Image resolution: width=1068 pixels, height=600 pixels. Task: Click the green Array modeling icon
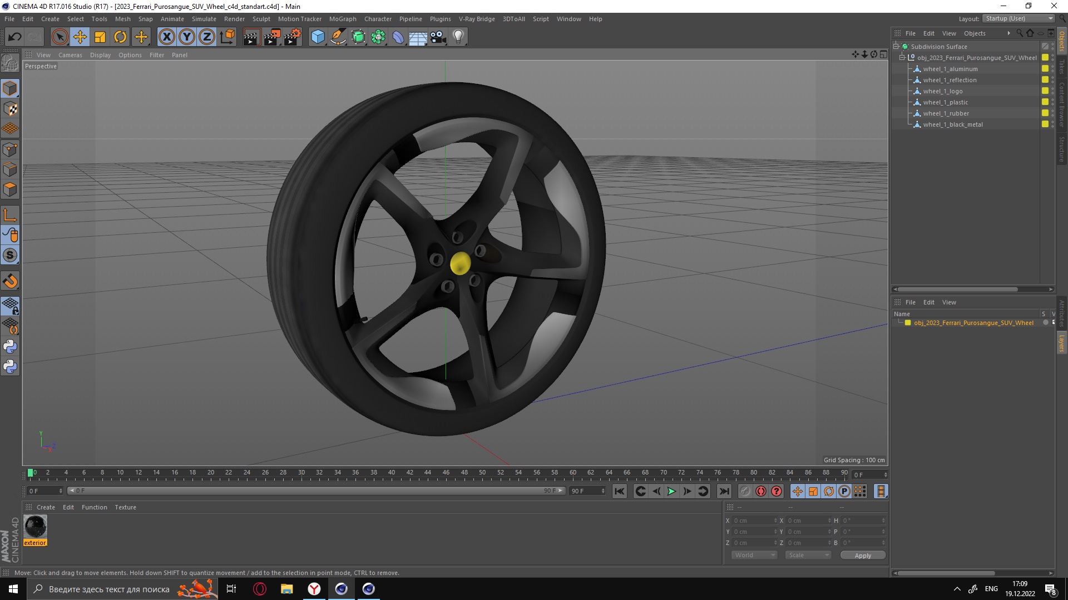click(x=378, y=37)
